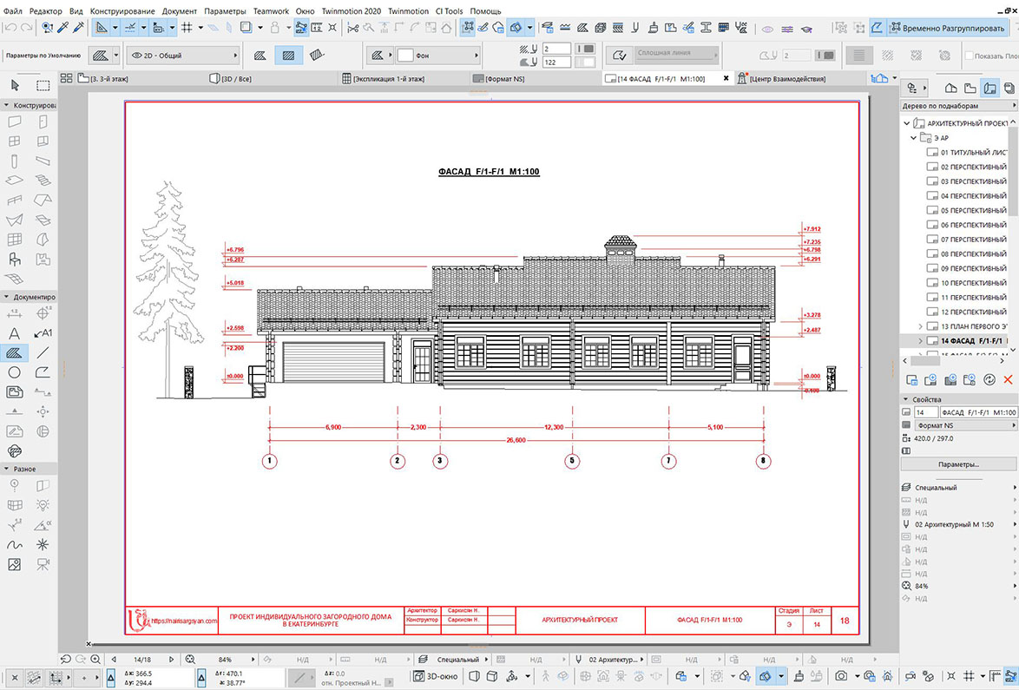This screenshot has width=1019, height=690.
Task: Open the Twinmotion 2020 menu
Action: pyautogui.click(x=351, y=11)
